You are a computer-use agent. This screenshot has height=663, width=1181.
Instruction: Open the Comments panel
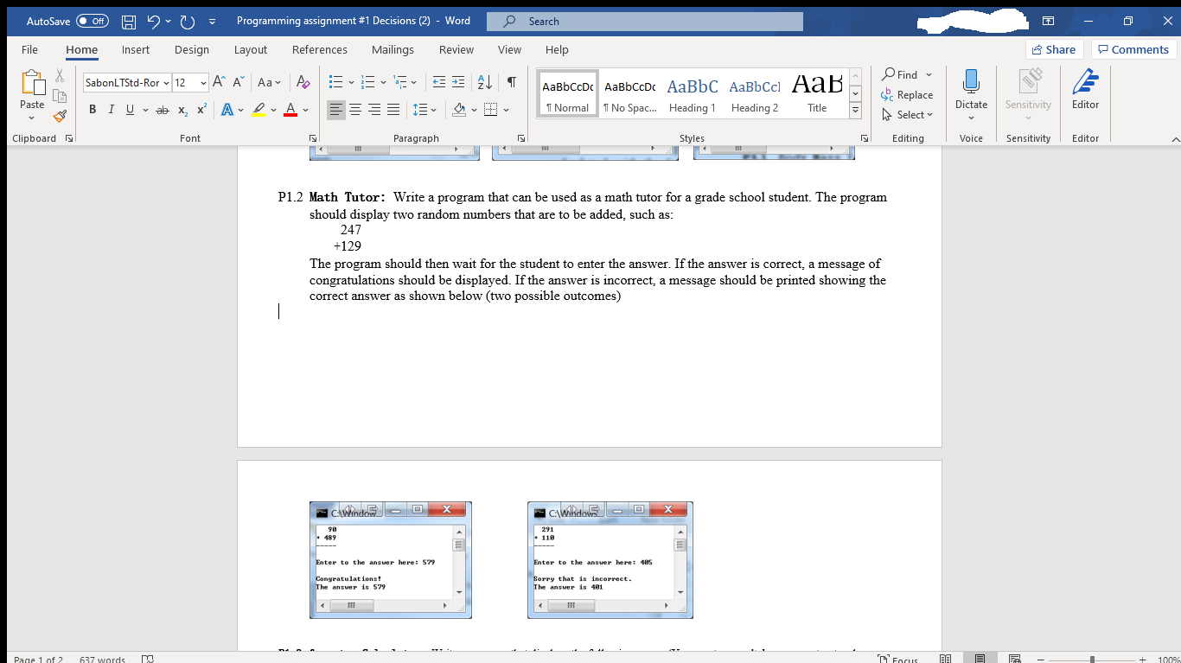[x=1133, y=49]
